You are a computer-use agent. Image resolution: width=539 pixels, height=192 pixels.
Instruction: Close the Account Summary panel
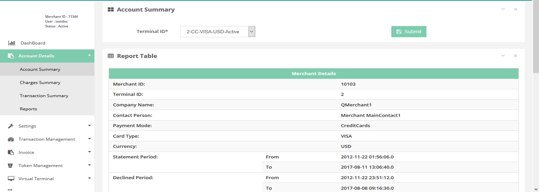pos(516,9)
